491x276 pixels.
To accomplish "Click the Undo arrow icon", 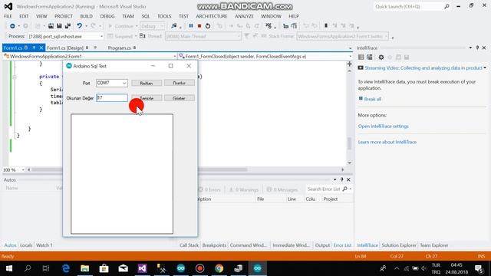I will pyautogui.click(x=80, y=26).
